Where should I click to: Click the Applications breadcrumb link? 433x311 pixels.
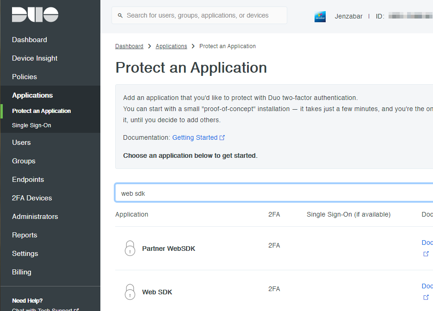tap(171, 46)
